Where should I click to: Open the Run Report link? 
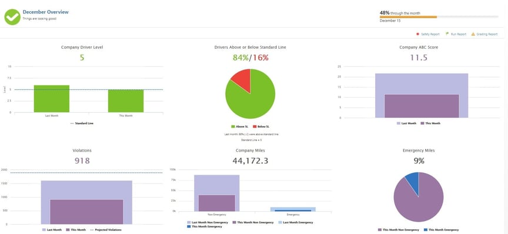(459, 34)
